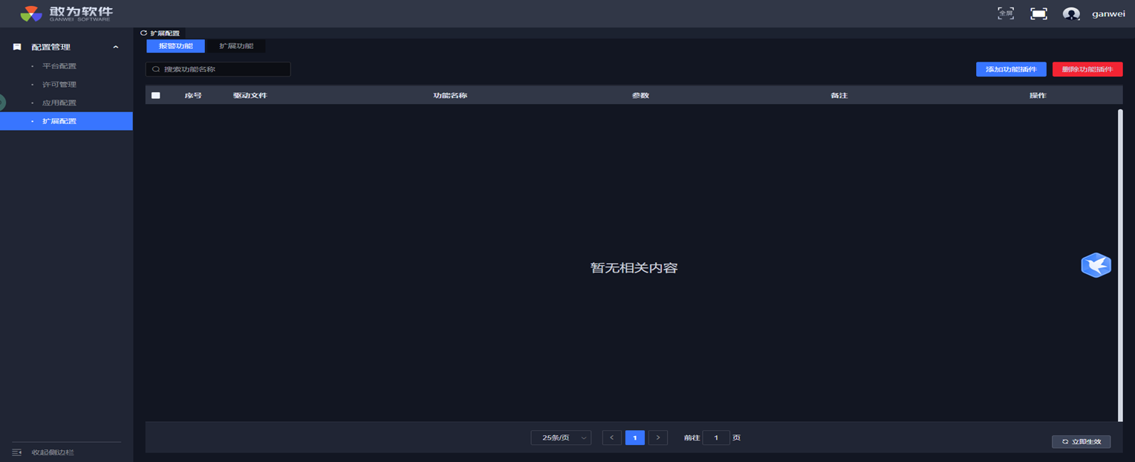The height and width of the screenshot is (462, 1135).
Task: Click the 功能名称 column header
Action: click(x=450, y=95)
